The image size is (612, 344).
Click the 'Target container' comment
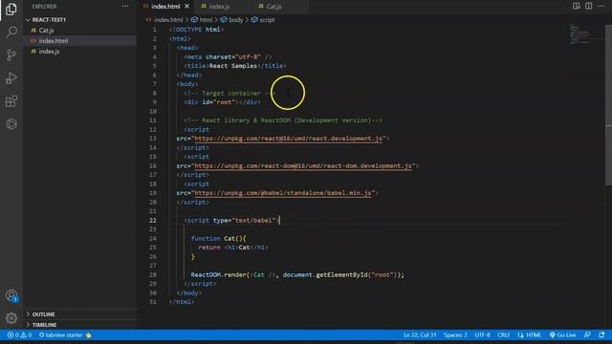click(x=229, y=94)
